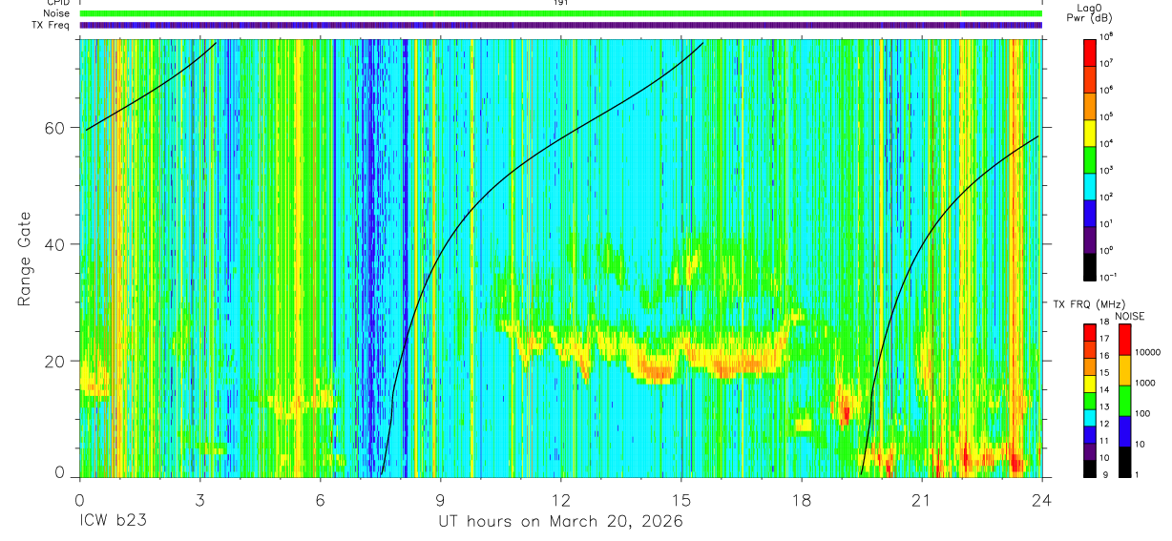
Task: Click the 'Range Gate' axis title
Action: [25, 259]
